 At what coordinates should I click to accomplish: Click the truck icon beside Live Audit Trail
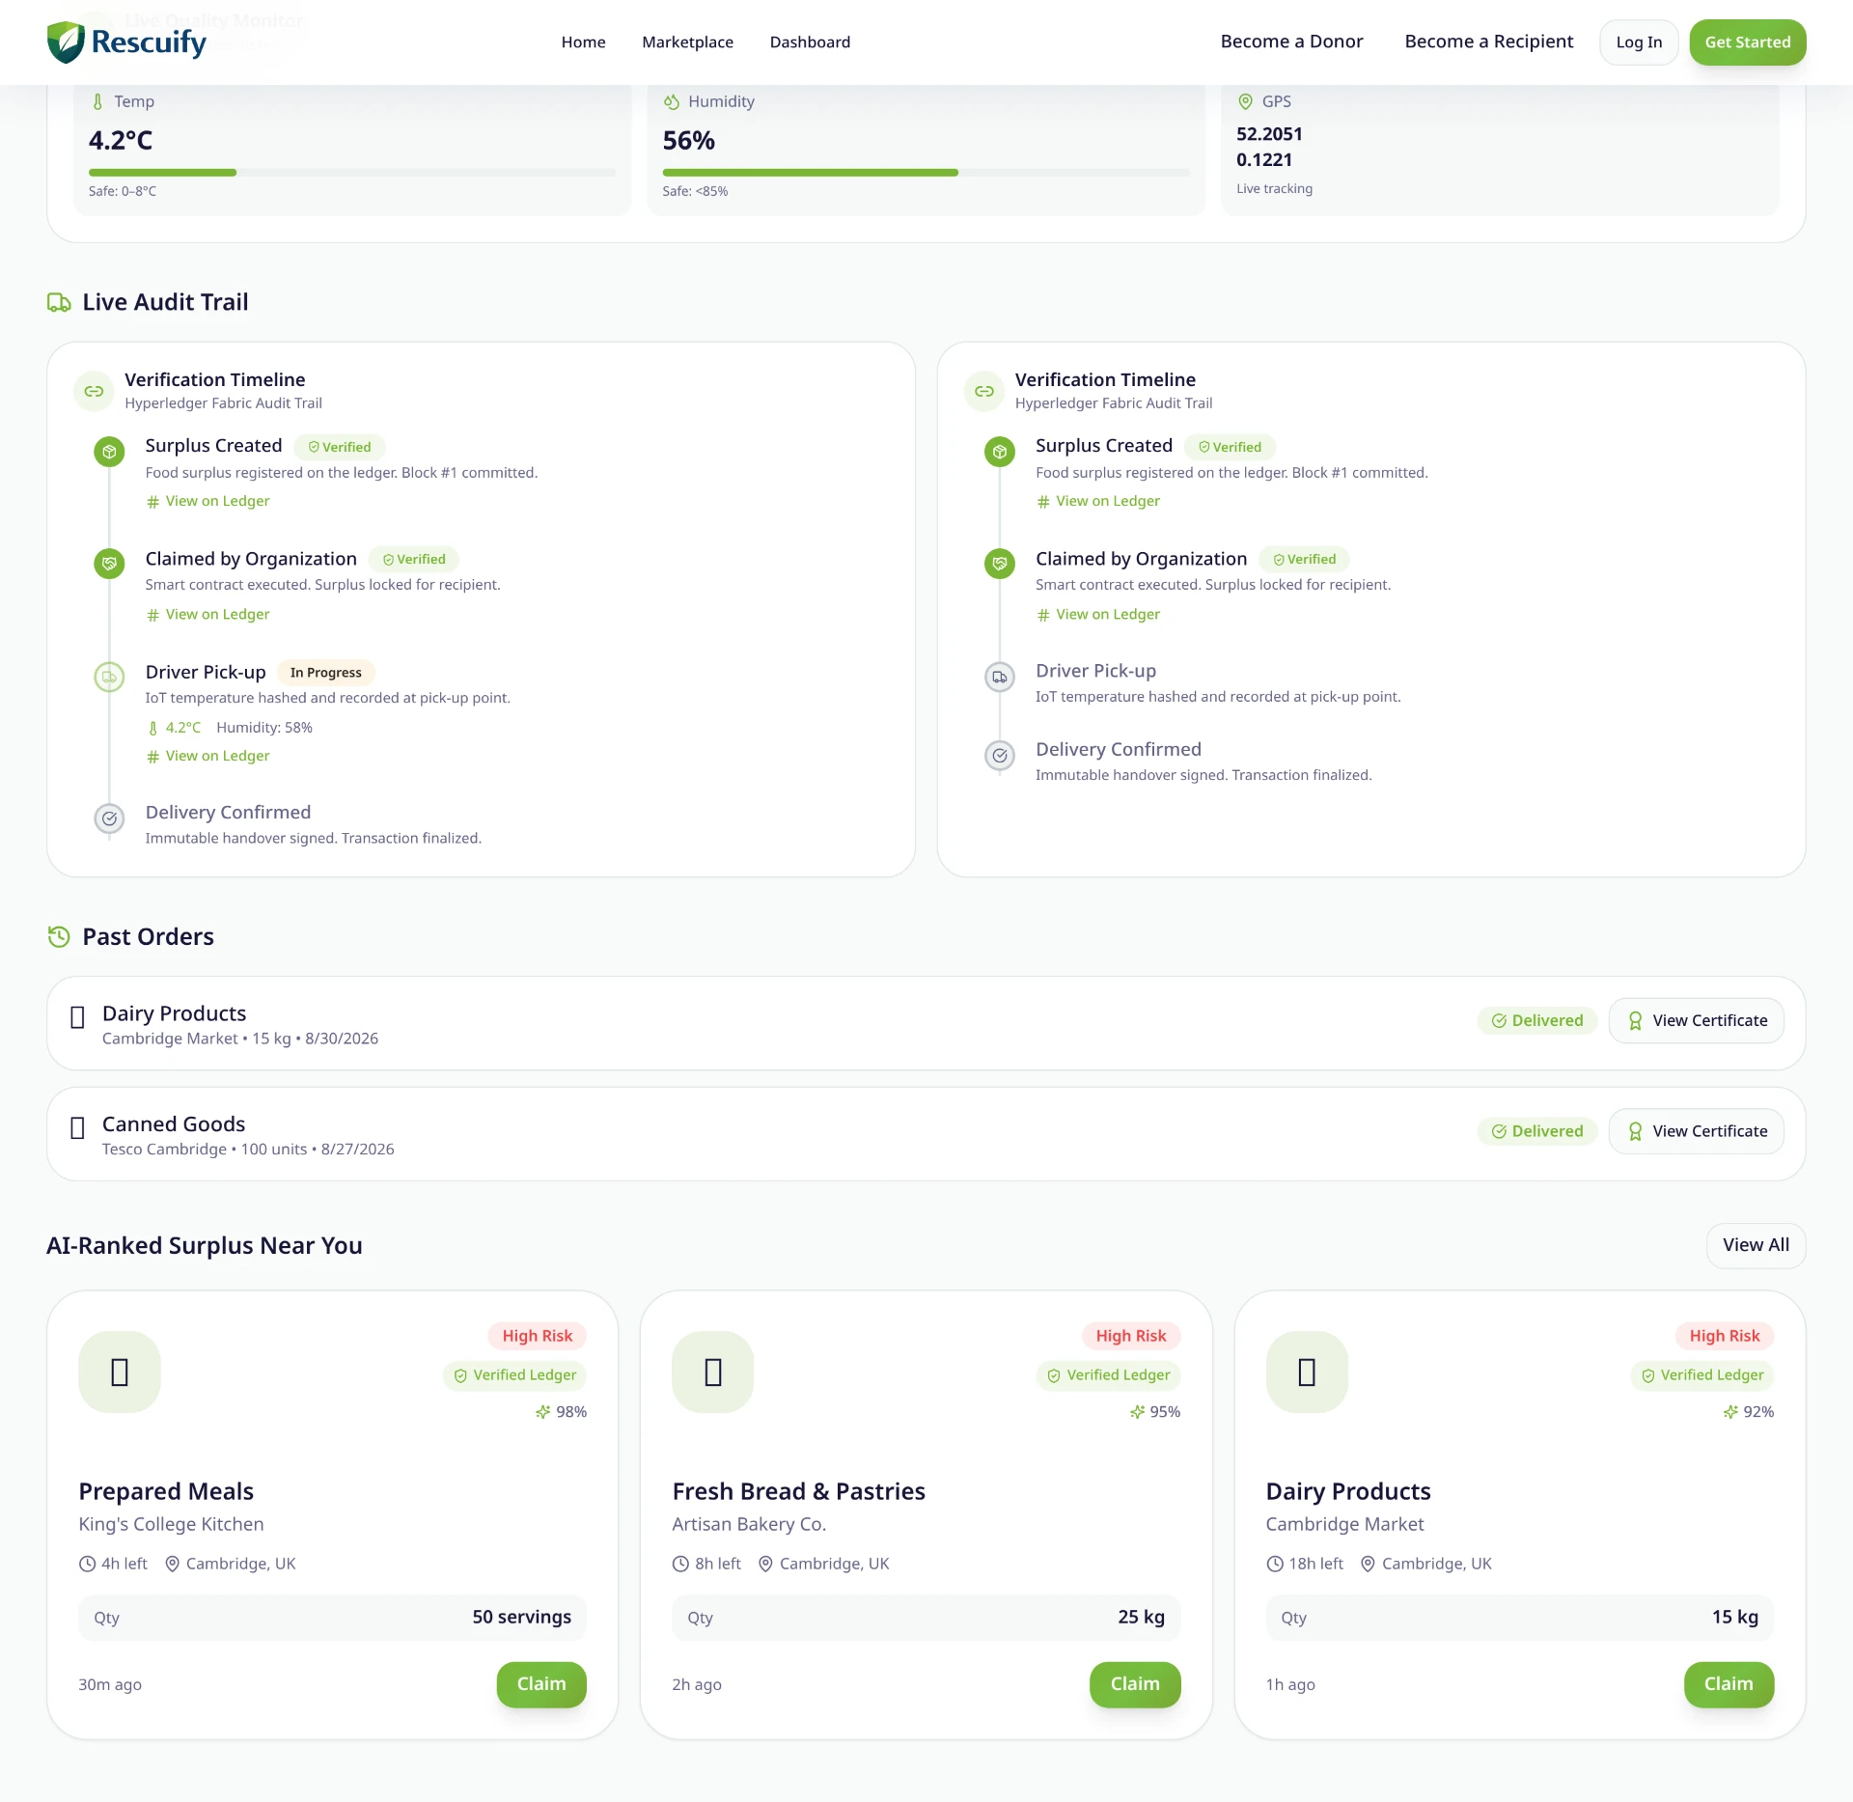pos(59,302)
